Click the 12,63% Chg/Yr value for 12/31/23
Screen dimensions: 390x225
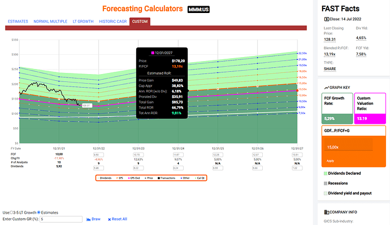pos(138,159)
